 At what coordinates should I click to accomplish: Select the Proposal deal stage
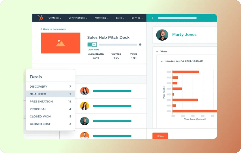[x=50, y=109]
